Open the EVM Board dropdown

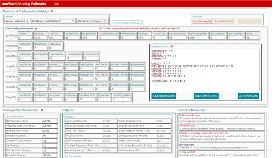tap(60, 21)
